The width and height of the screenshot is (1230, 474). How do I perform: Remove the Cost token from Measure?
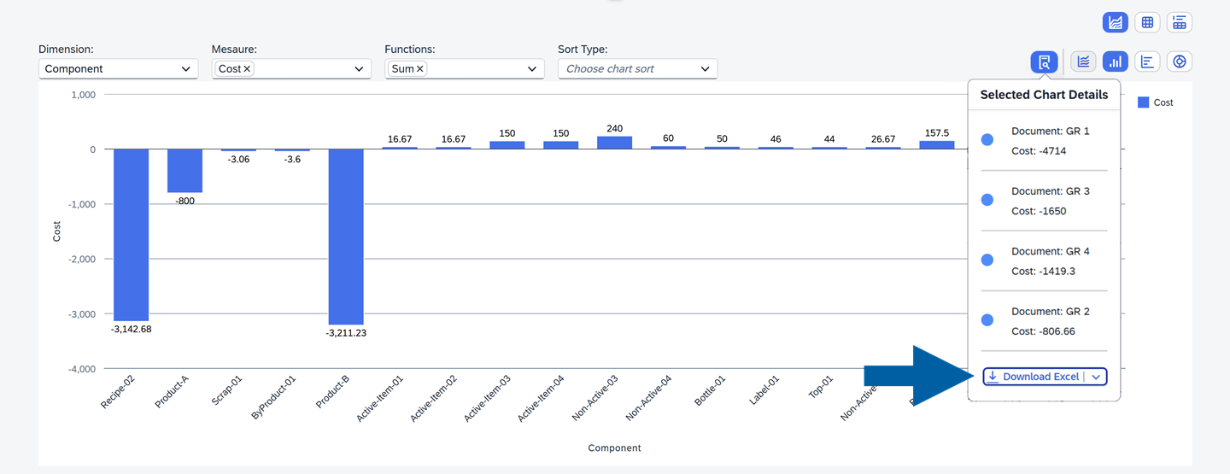coord(247,69)
